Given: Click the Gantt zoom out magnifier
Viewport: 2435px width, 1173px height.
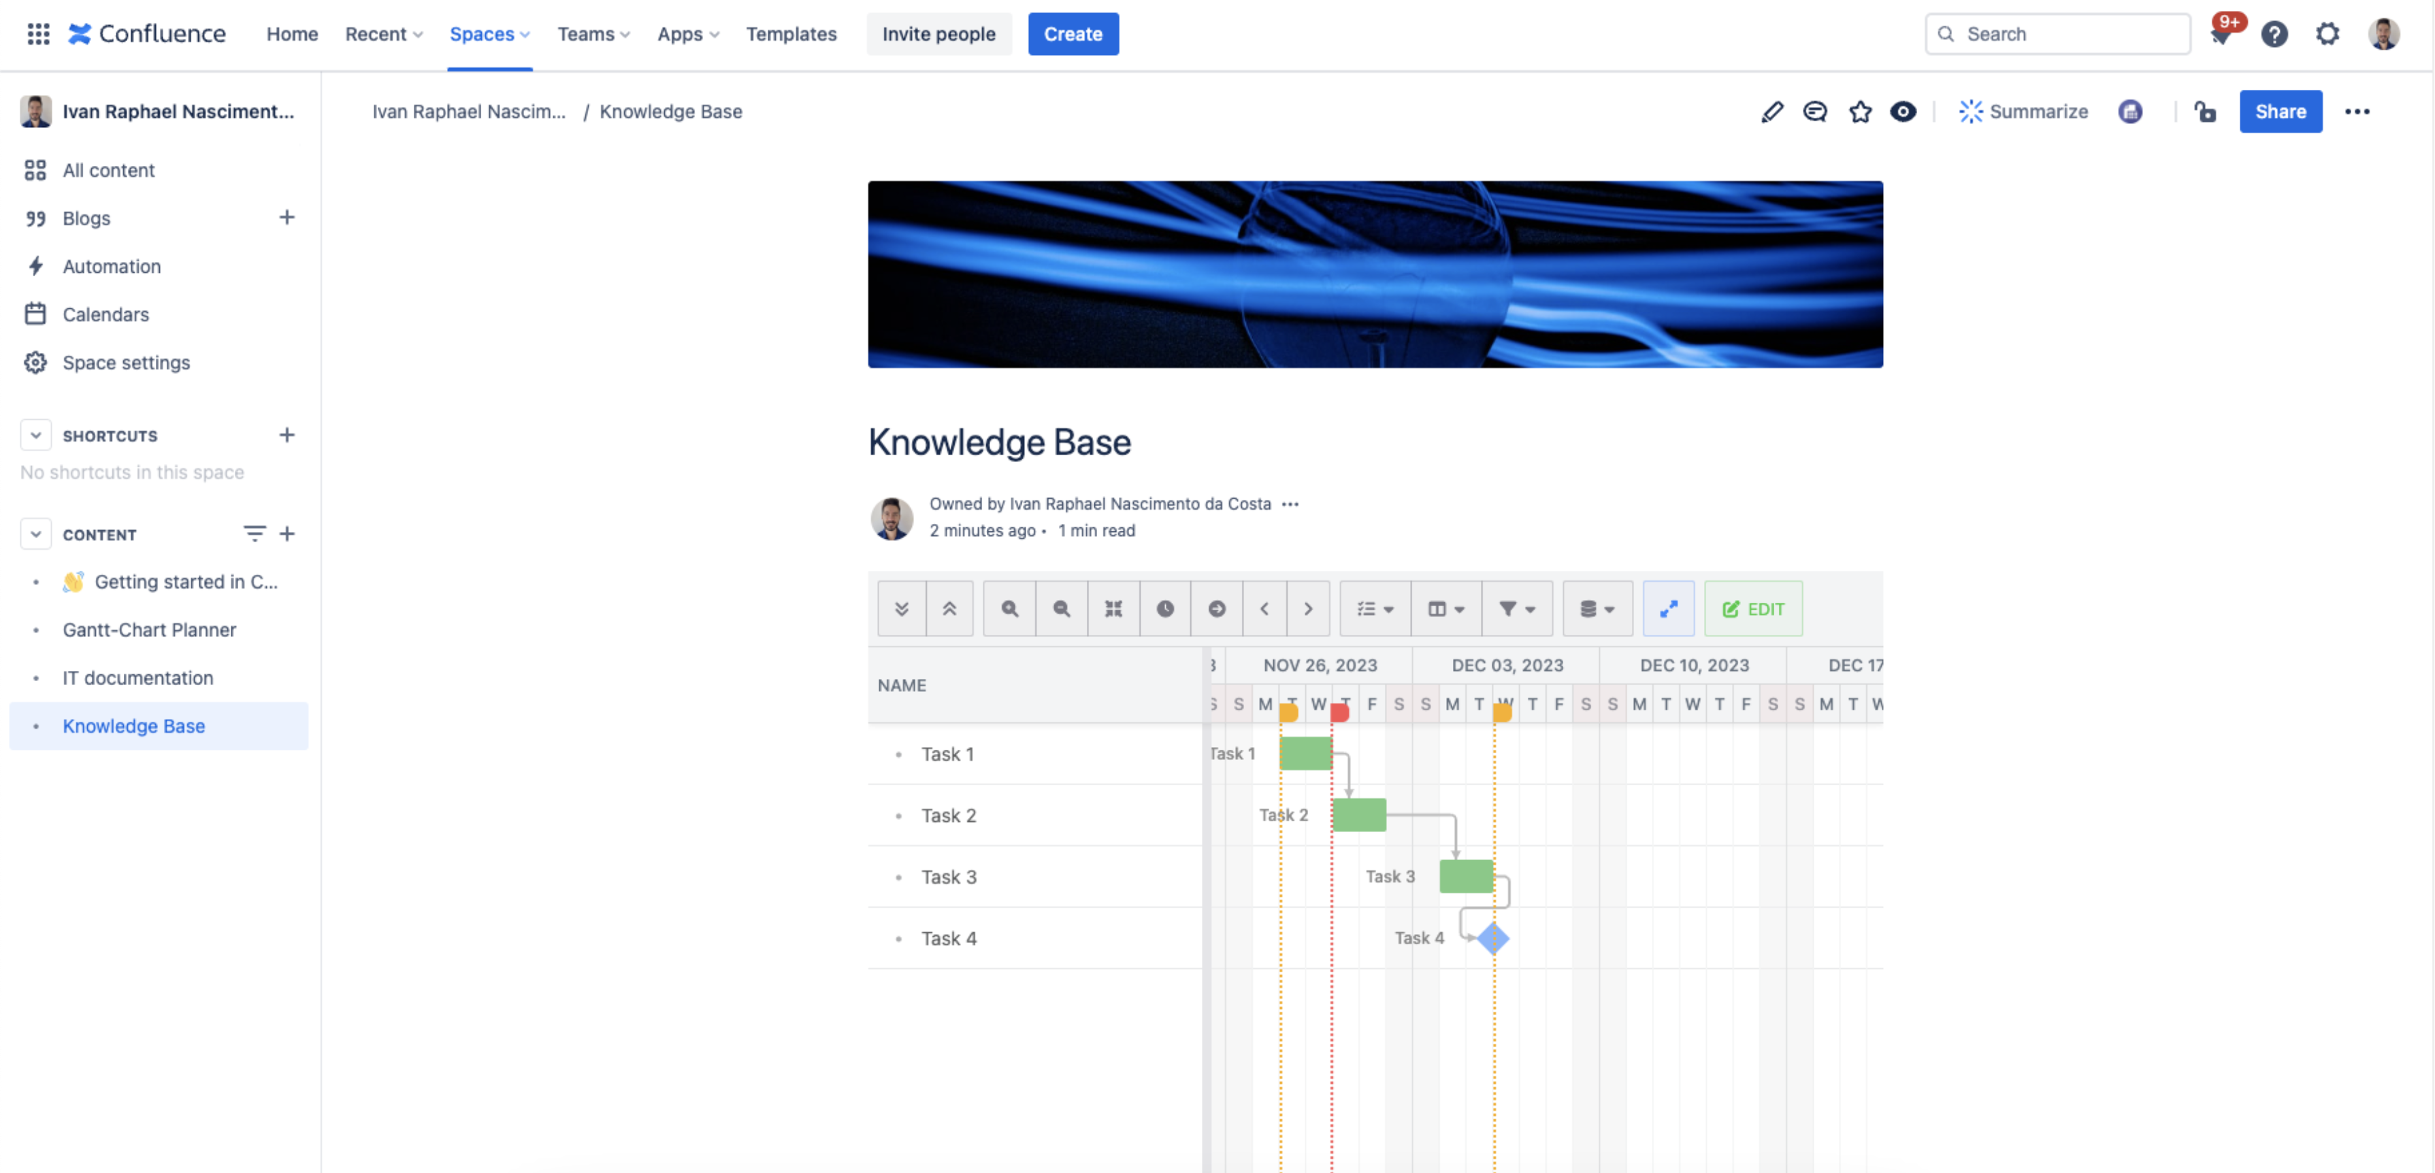Looking at the screenshot, I should coord(1062,609).
